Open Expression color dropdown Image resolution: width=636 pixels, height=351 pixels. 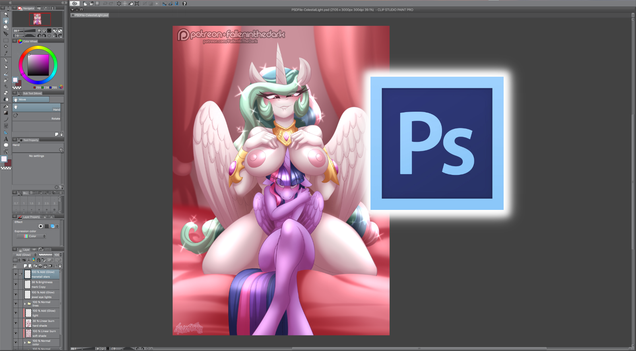(31, 236)
